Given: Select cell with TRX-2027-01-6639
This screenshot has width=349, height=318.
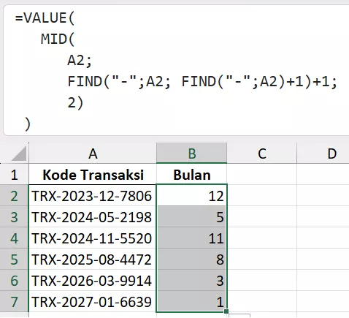Looking at the screenshot, I should 93,301.
